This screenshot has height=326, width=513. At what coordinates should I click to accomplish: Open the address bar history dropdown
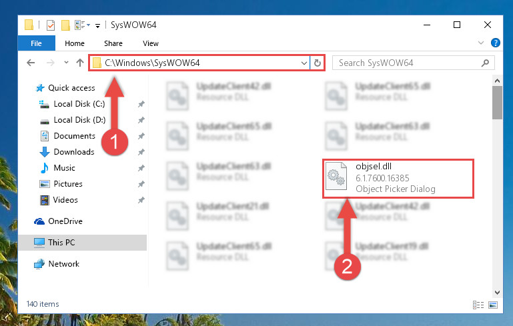point(304,63)
